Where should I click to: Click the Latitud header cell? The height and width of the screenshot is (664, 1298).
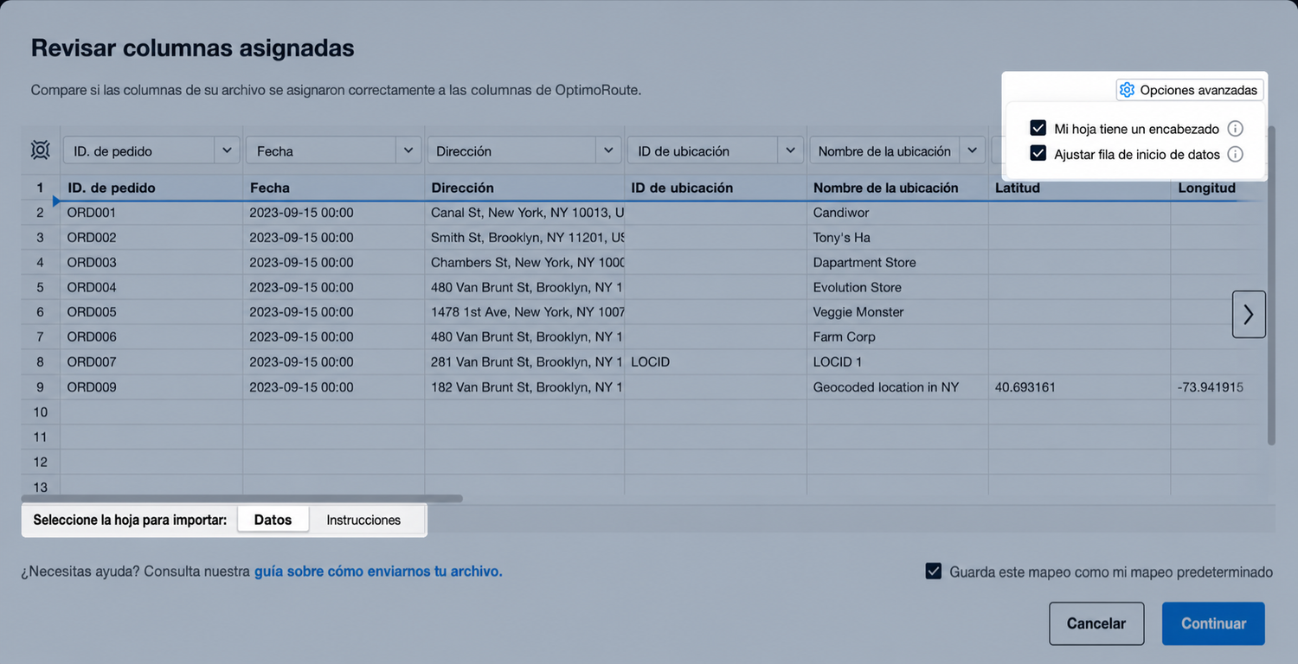tap(1079, 188)
